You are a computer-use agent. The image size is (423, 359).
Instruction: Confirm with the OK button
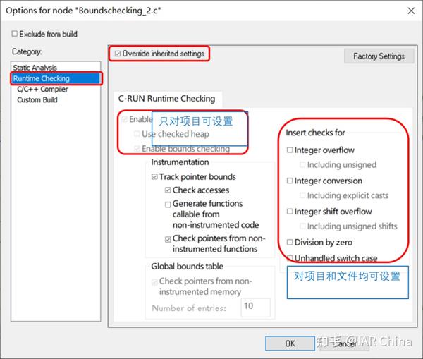[290, 343]
